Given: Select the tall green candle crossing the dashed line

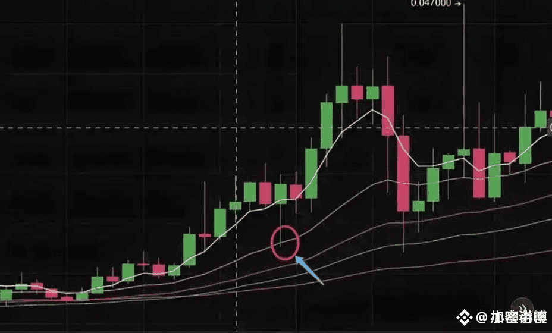Looking at the screenshot, I should [x=327, y=125].
